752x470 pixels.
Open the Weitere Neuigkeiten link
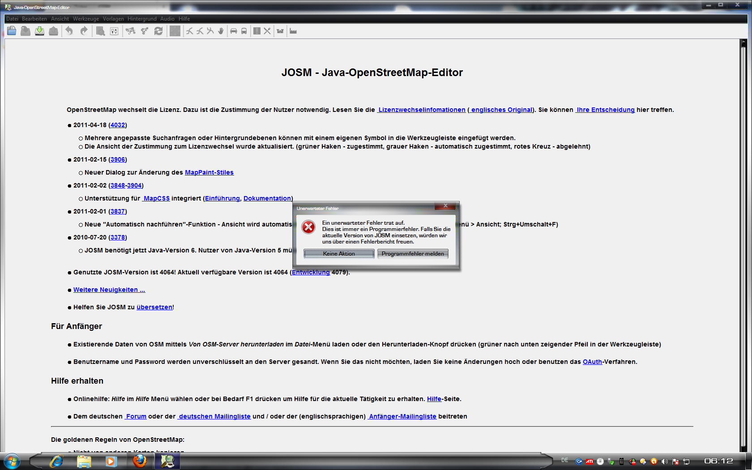point(109,290)
